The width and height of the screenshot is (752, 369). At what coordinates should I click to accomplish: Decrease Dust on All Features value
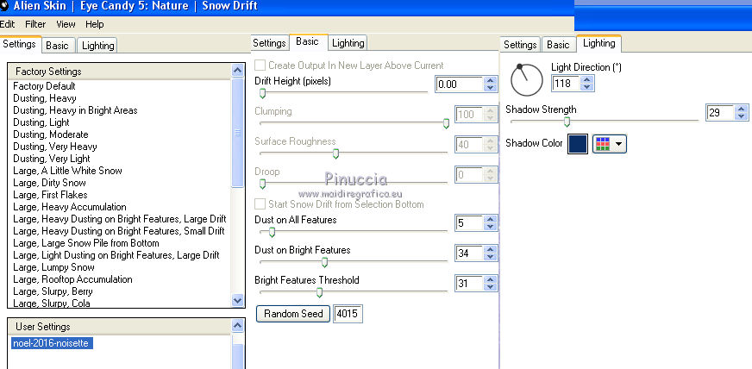tap(490, 227)
